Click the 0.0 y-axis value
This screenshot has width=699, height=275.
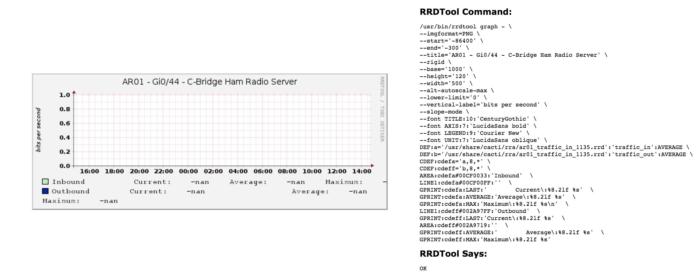[65, 166]
